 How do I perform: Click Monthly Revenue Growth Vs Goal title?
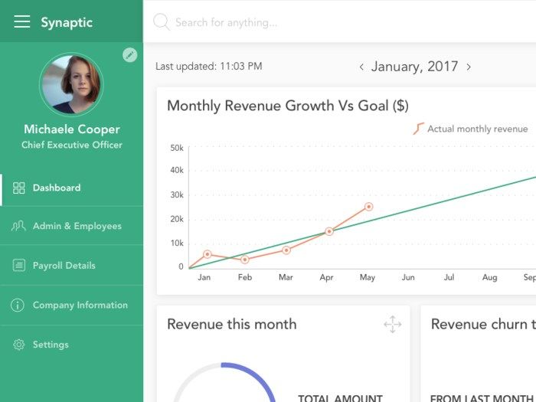pyautogui.click(x=288, y=106)
